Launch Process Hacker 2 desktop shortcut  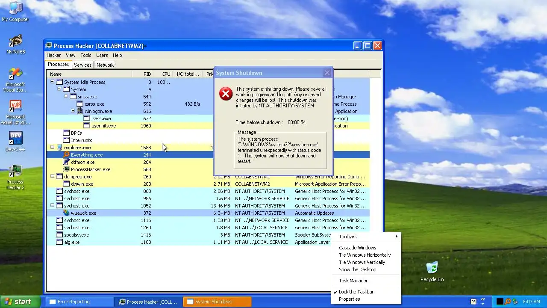click(x=15, y=177)
